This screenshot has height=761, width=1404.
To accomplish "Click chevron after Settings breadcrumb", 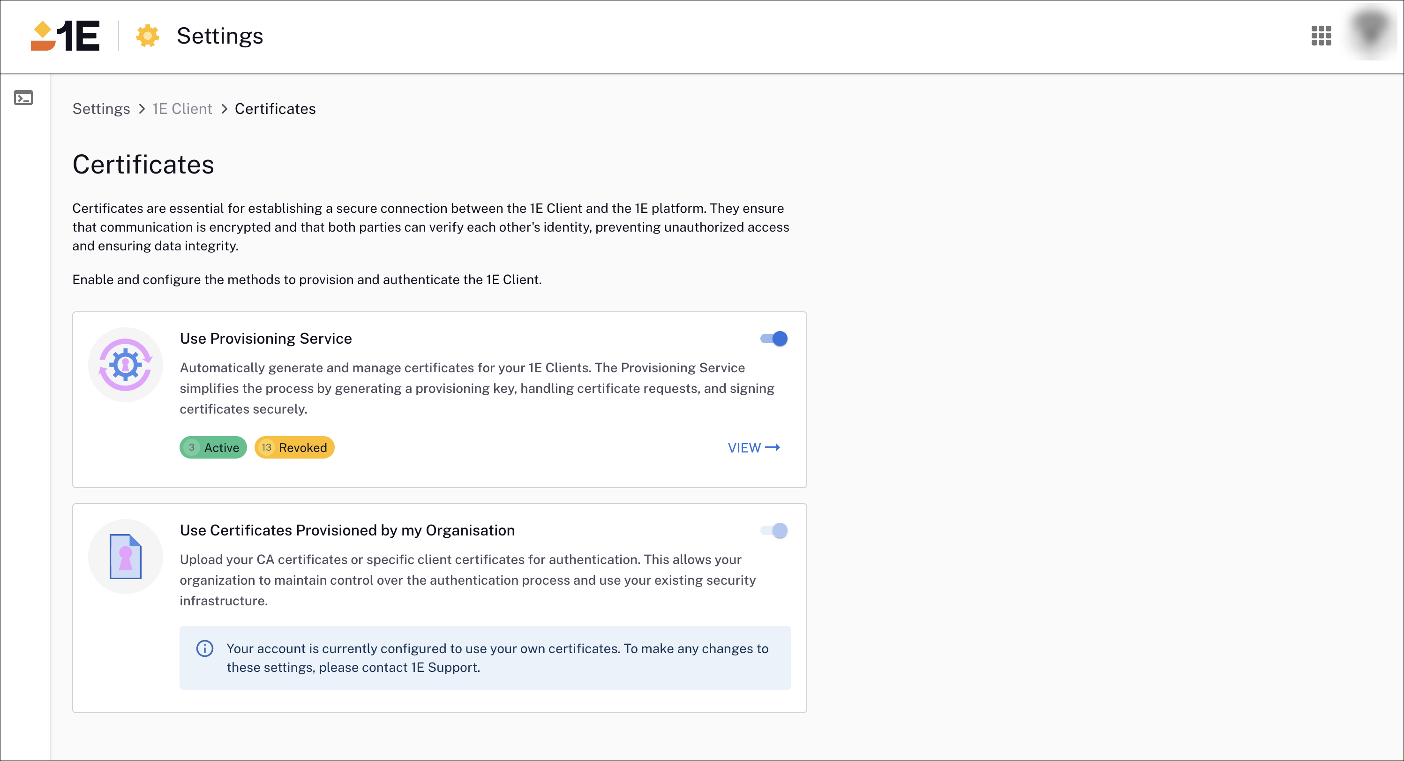I will (x=142, y=109).
